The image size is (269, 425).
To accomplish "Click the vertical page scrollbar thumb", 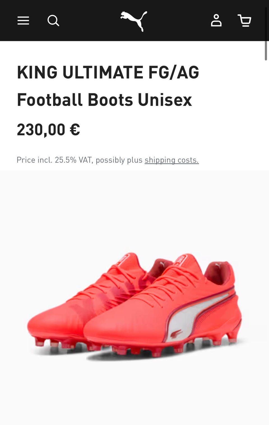I will (x=266, y=34).
